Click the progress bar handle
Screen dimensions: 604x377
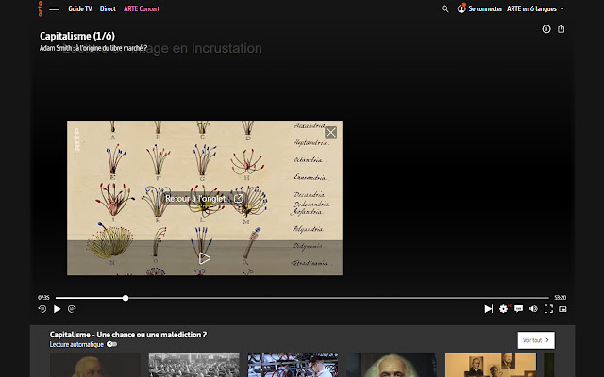pyautogui.click(x=126, y=298)
